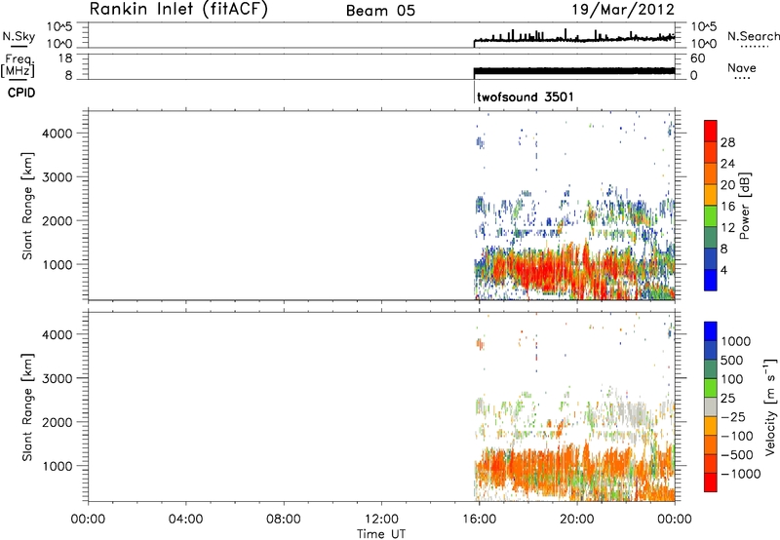
Task: Click the "Power [dB]" colorbar title
Action: click(x=744, y=206)
